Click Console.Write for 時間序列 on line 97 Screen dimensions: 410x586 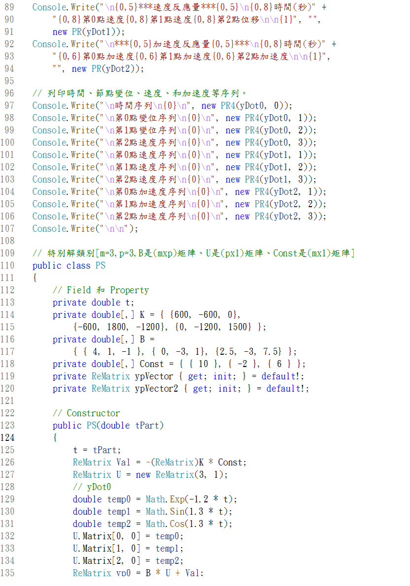coord(163,106)
